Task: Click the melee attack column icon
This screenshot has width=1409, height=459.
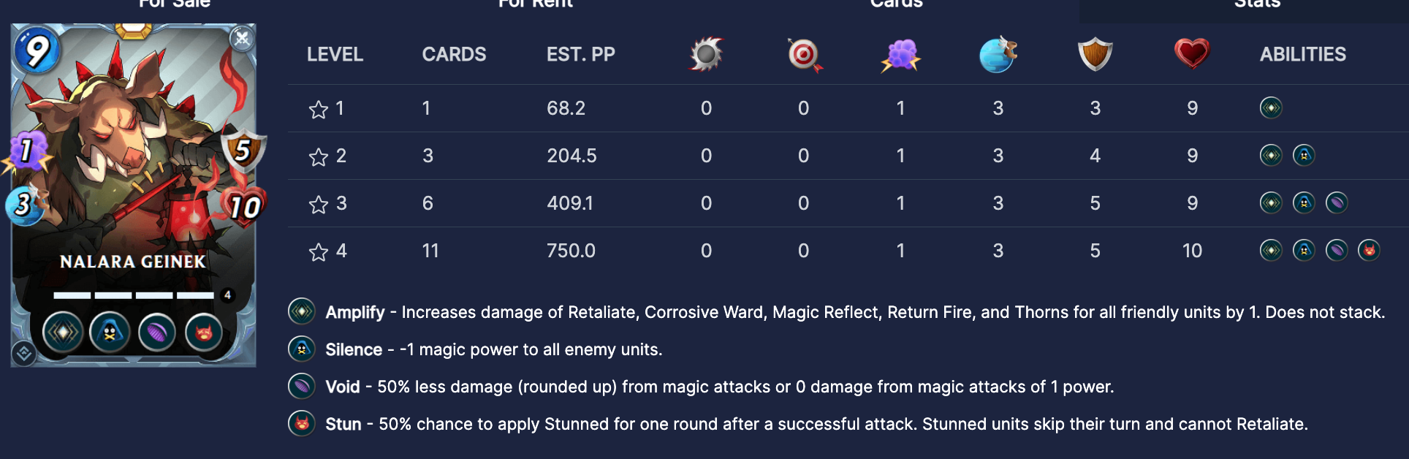Action: (706, 54)
